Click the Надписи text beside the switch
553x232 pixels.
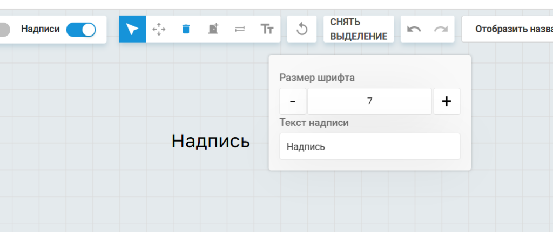(x=40, y=29)
